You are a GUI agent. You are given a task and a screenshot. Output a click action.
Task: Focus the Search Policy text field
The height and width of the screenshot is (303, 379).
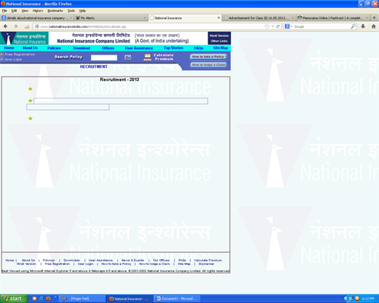(104, 58)
